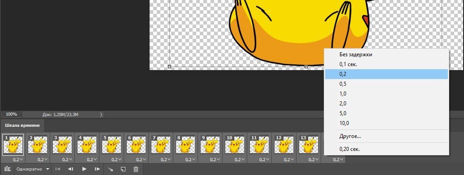The image size is (464, 175).
Task: Select frame 4 thumbnail
Action: tap(87, 145)
